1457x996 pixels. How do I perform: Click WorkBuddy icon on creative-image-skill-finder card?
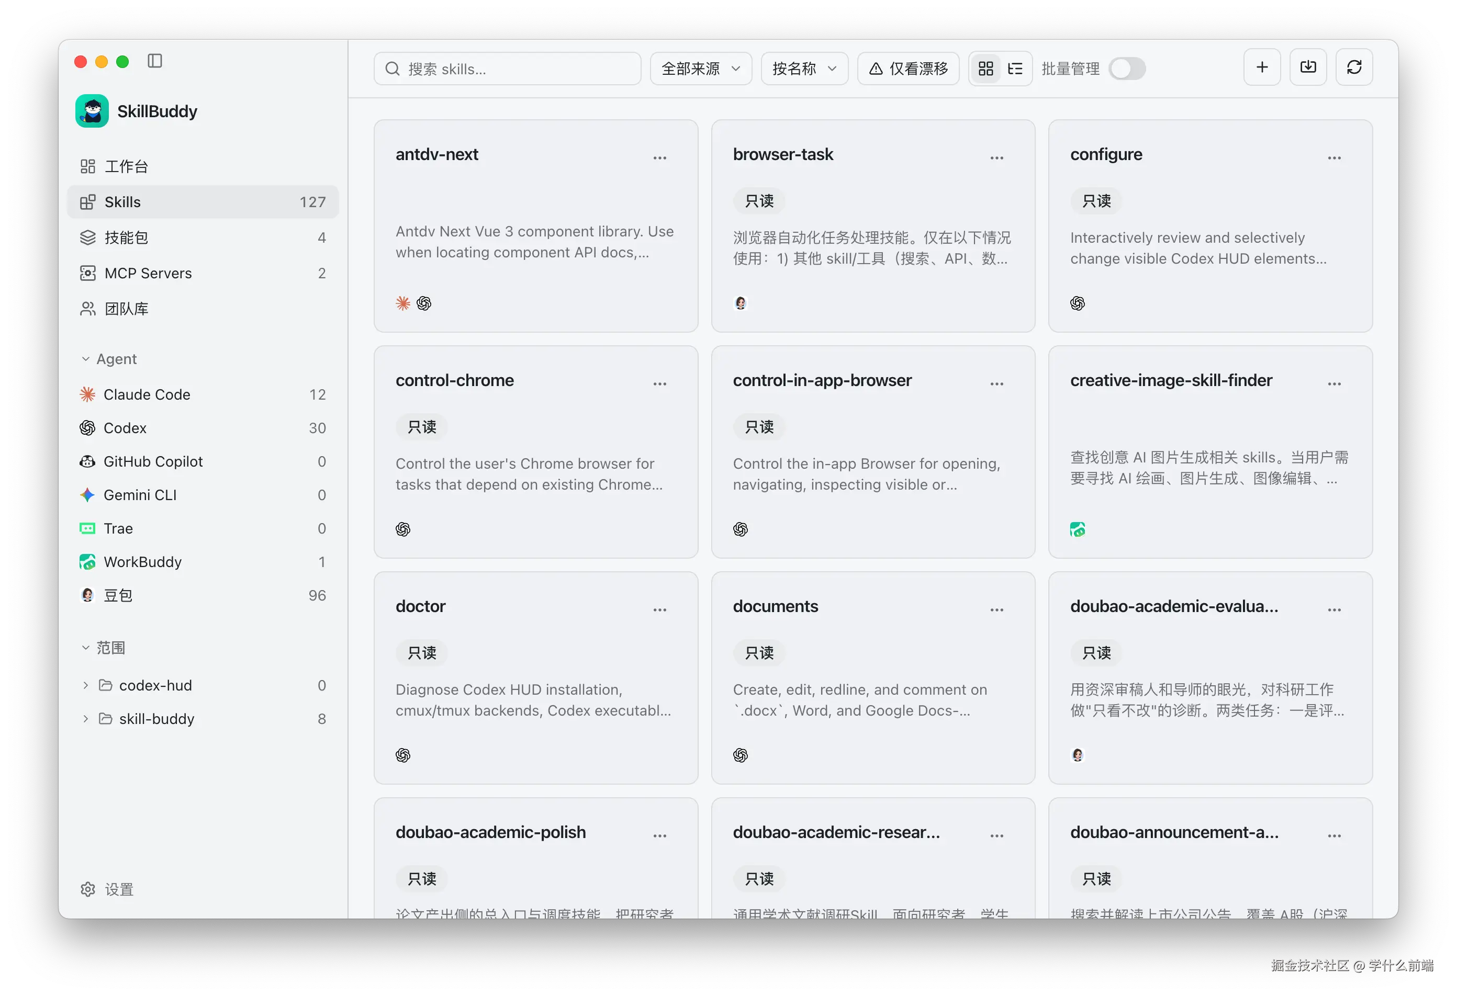pyautogui.click(x=1078, y=530)
